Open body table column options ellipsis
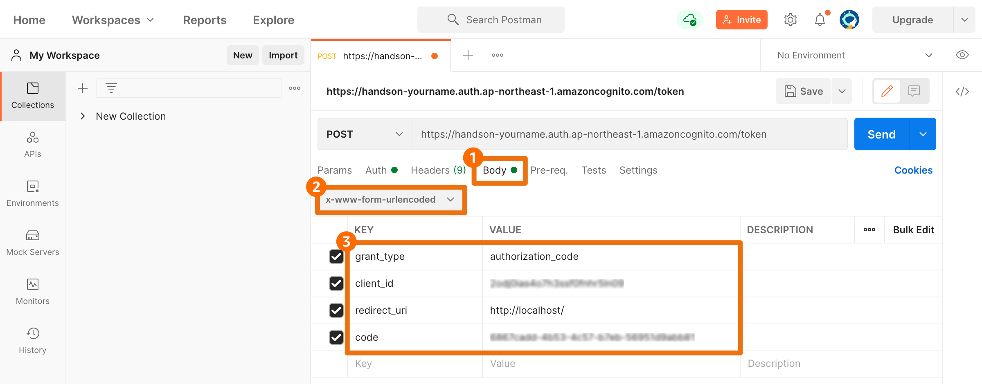This screenshot has height=384, width=982. pos(869,230)
